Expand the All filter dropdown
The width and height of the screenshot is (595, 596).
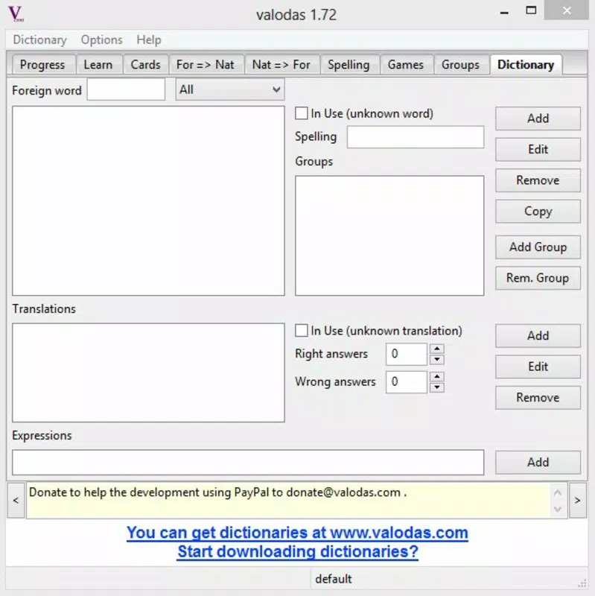point(230,89)
